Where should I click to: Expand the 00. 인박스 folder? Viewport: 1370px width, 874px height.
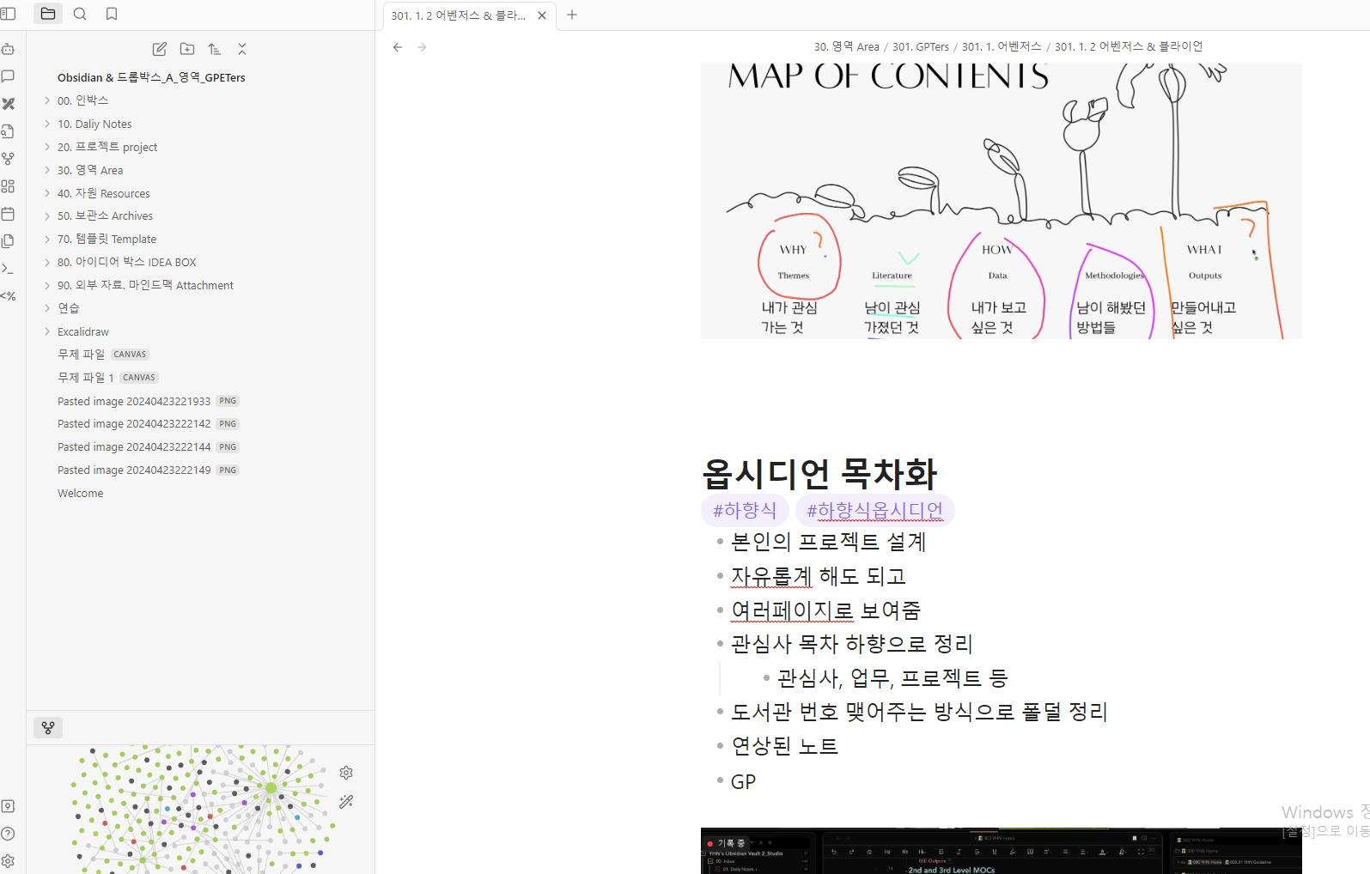coord(47,100)
